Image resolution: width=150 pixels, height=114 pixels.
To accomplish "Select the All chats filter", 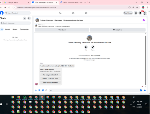I will (2, 29).
